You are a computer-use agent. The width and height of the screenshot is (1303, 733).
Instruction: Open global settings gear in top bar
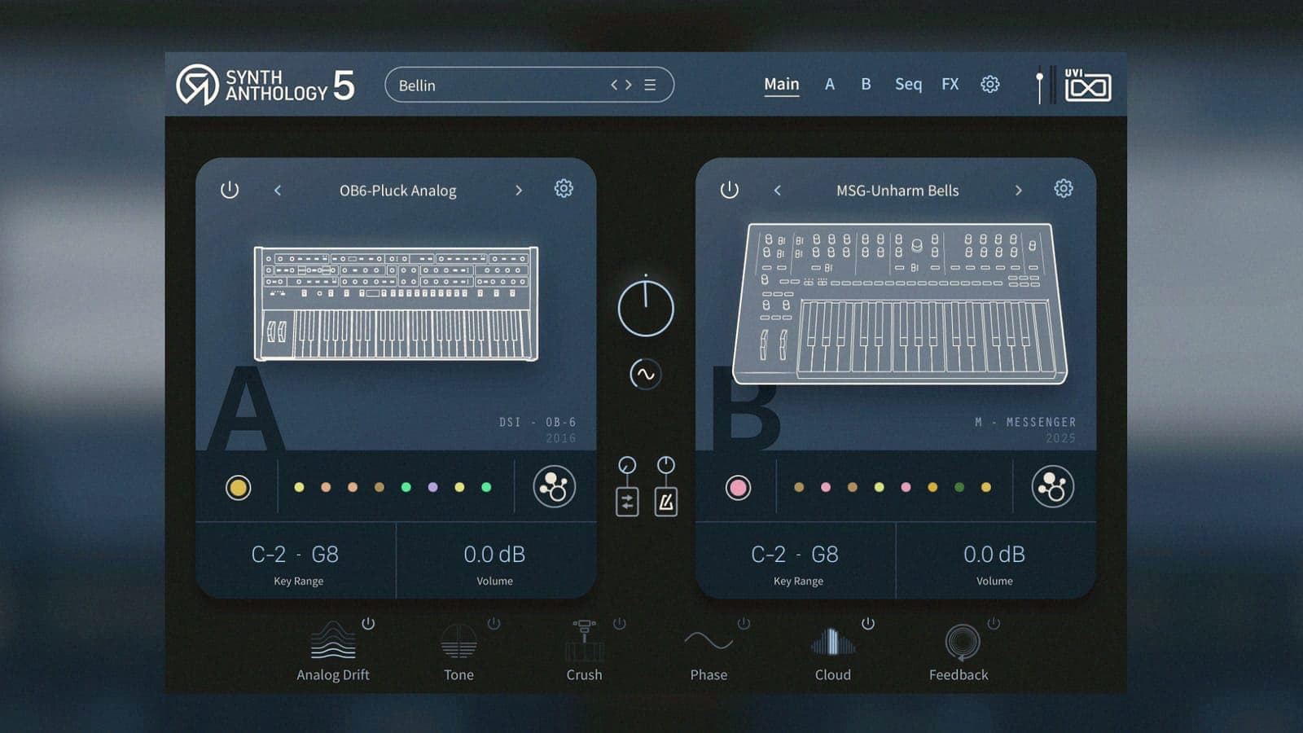(989, 84)
